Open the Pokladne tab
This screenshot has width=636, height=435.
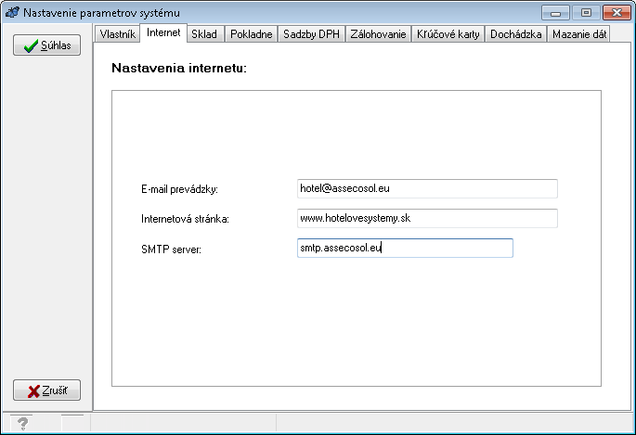tap(251, 34)
